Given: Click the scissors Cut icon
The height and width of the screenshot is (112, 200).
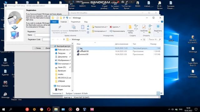Looking at the screenshot, I should [x=88, y=26].
